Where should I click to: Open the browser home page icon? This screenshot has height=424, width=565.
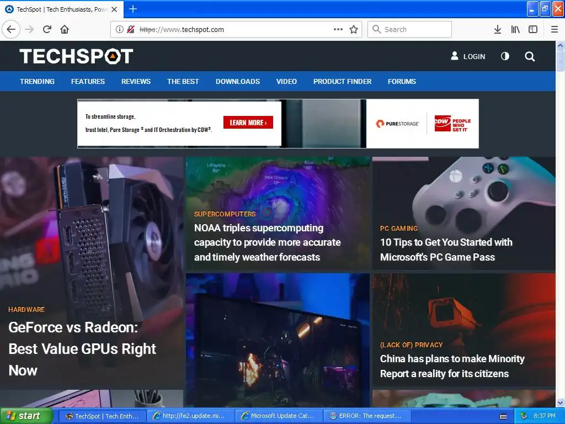(x=65, y=29)
